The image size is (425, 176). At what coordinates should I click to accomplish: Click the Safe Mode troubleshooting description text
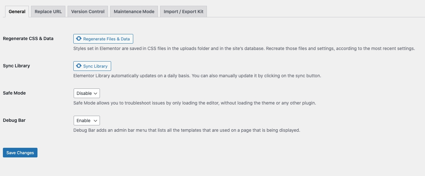194,103
